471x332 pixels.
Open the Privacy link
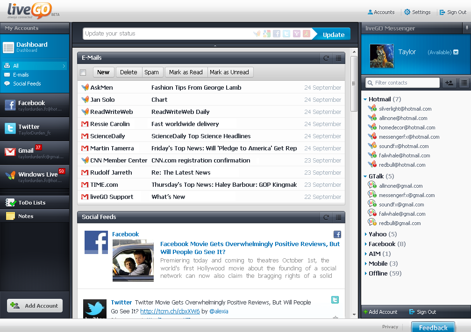tap(390, 326)
